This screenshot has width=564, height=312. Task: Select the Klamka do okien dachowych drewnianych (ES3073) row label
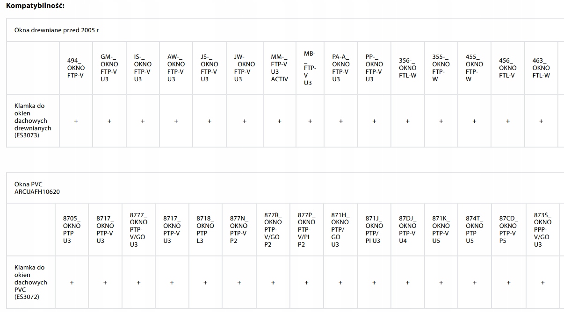pyautogui.click(x=33, y=121)
